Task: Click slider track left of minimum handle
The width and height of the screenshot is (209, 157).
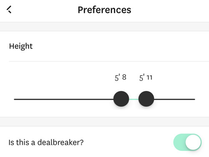Action: pos(64,99)
